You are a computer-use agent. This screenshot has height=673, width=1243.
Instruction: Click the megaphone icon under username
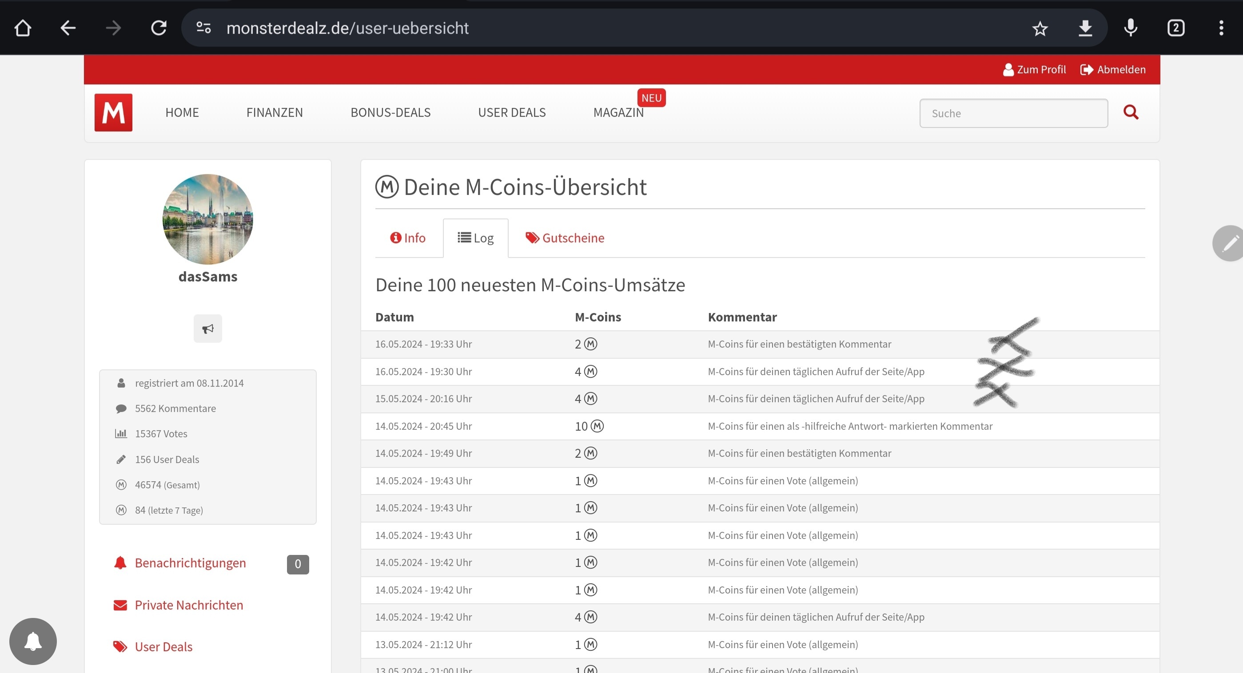[207, 329]
